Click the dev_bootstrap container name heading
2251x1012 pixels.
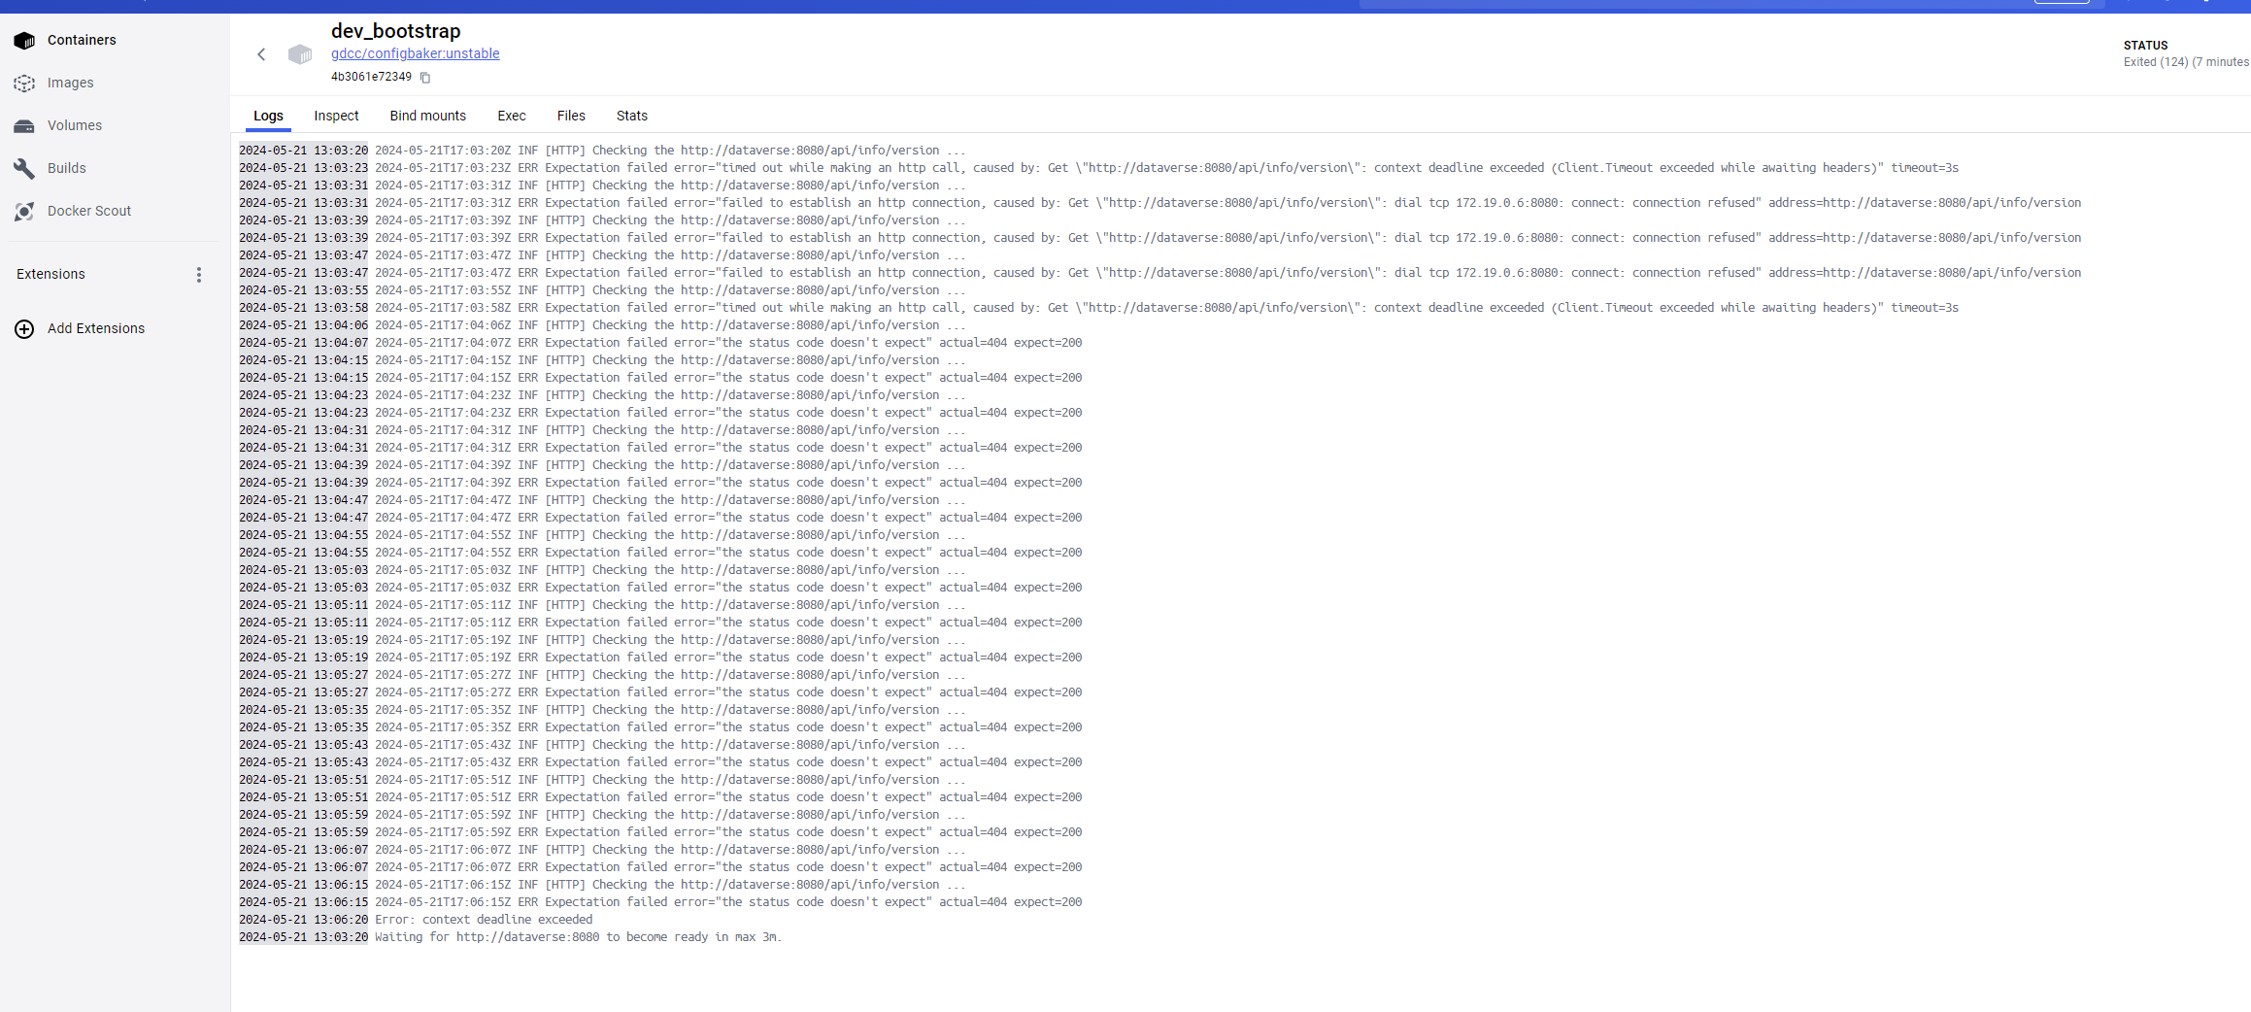pos(395,31)
